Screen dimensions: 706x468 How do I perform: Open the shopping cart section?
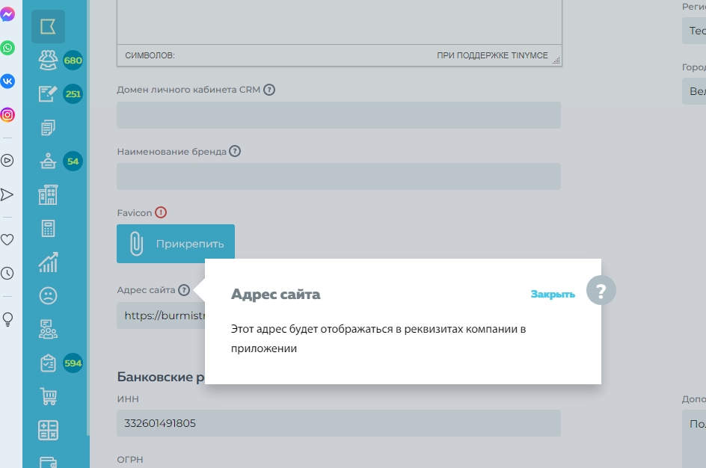(x=48, y=397)
